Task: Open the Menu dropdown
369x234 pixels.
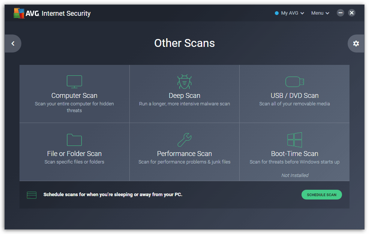Action: (x=320, y=13)
